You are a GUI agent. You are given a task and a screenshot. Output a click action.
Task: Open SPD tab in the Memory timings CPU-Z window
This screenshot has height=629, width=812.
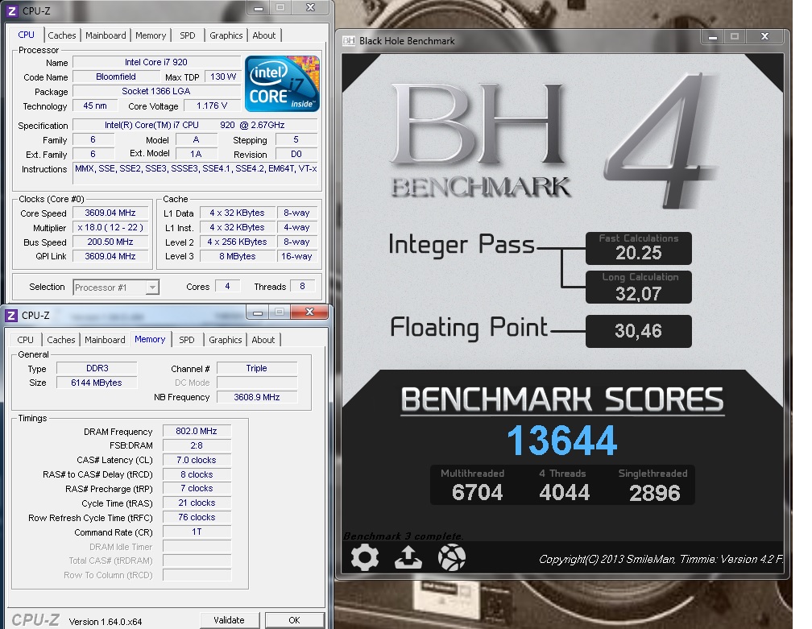(x=186, y=340)
